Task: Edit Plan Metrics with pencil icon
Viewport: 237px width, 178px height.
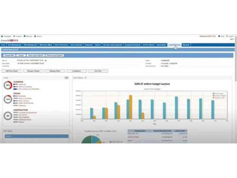Action: (85, 78)
